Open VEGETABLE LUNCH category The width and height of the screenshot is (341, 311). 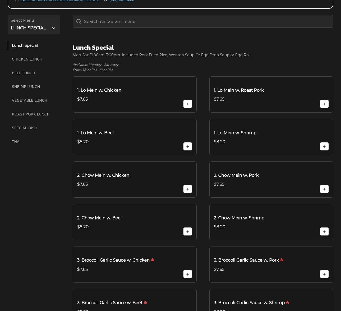[30, 100]
